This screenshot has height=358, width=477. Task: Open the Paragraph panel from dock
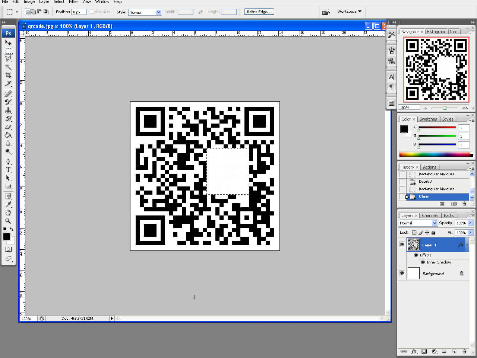click(x=391, y=87)
